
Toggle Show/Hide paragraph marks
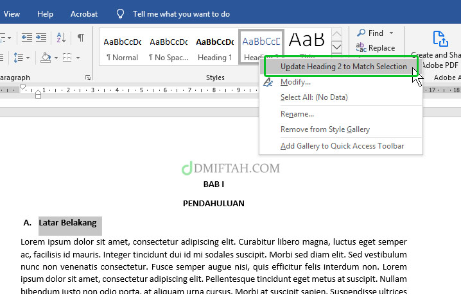pyautogui.click(x=81, y=38)
